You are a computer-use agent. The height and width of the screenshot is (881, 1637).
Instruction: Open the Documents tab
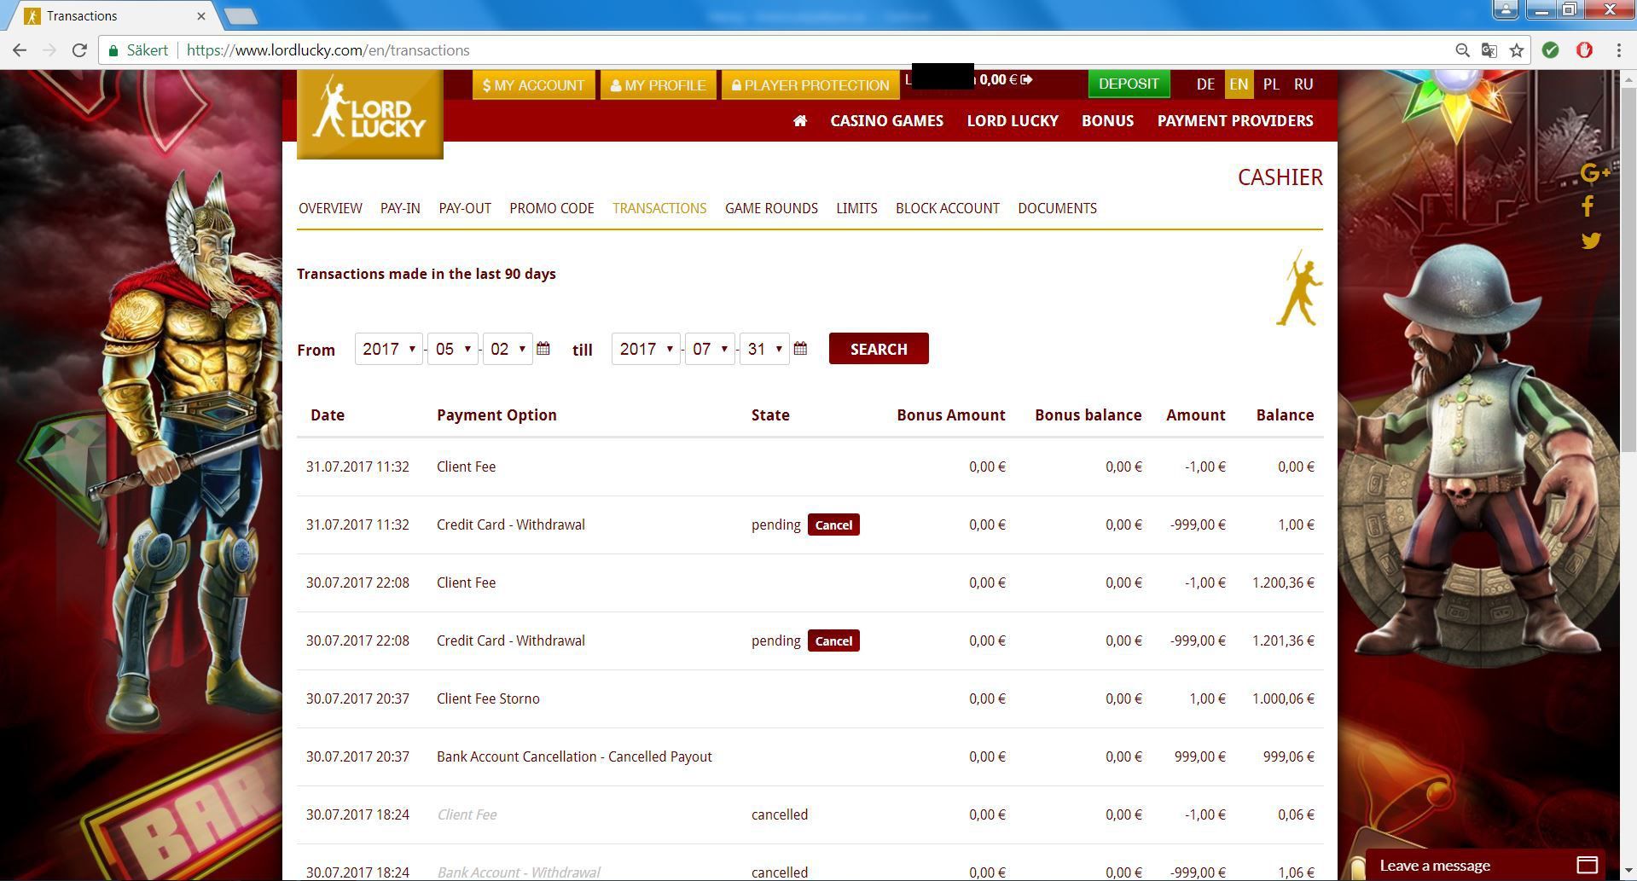click(x=1057, y=208)
